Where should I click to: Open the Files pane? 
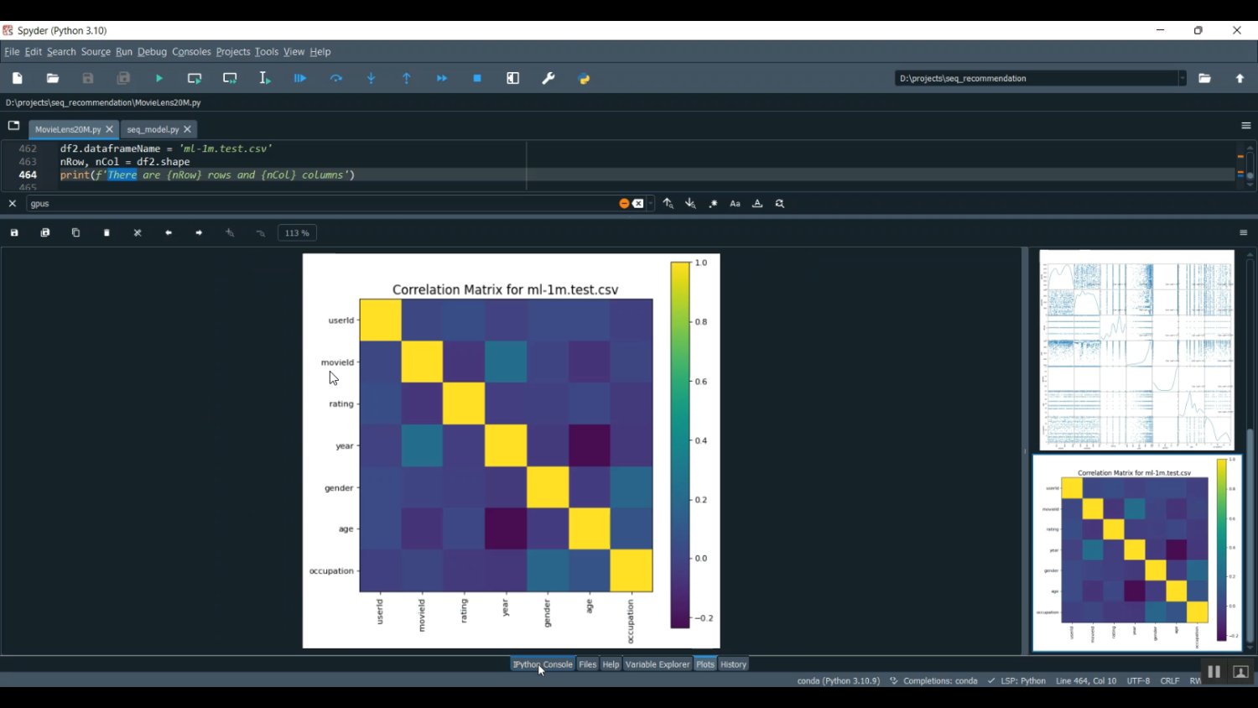click(x=587, y=664)
